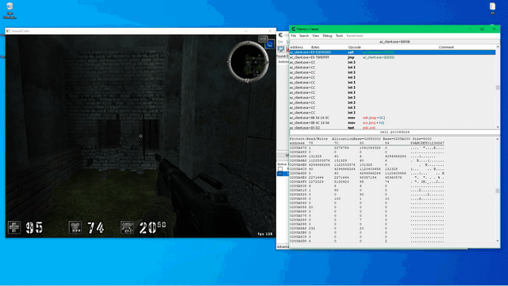The image size is (508, 286).
Task: Select hex dump value 2274784
Action: pos(341,148)
